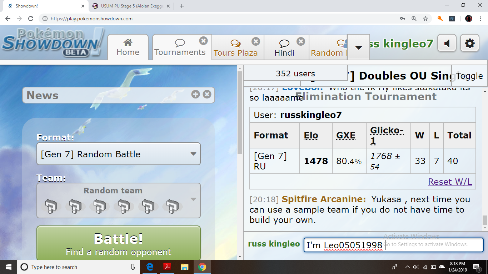This screenshot has width=488, height=274.
Task: Click the 1478 Elo value
Action: [x=316, y=161]
